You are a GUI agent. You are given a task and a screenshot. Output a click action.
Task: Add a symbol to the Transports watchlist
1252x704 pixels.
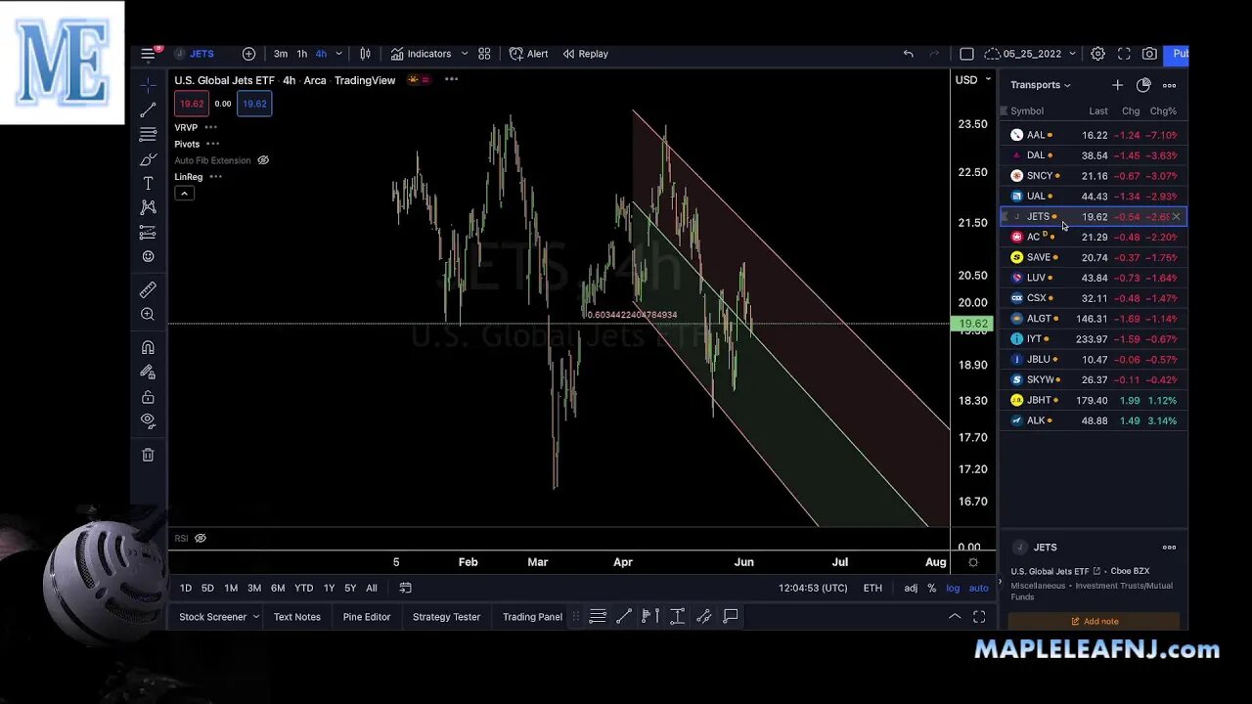pyautogui.click(x=1117, y=85)
